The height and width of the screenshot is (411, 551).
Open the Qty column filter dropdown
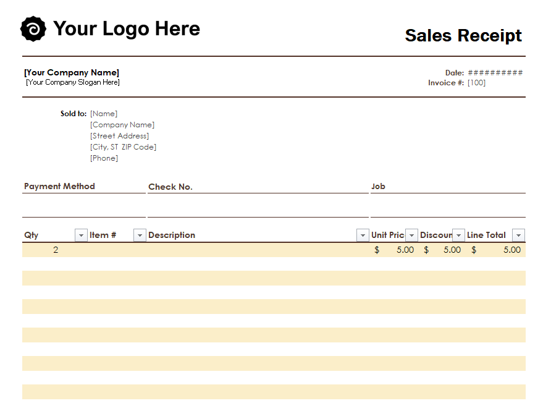[x=81, y=235]
